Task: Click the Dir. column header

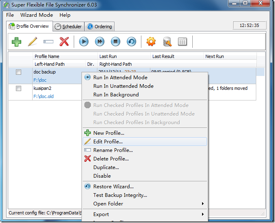Action: tap(91, 64)
